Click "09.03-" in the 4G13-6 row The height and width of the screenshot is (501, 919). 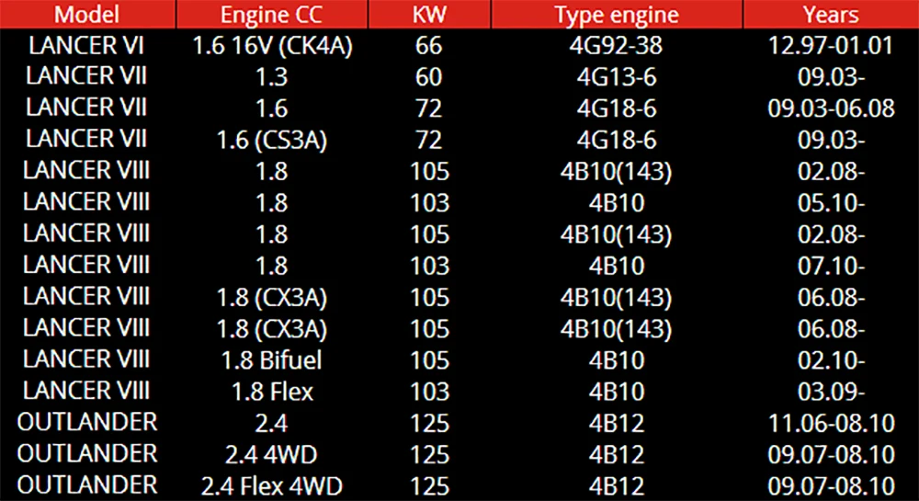(x=831, y=77)
